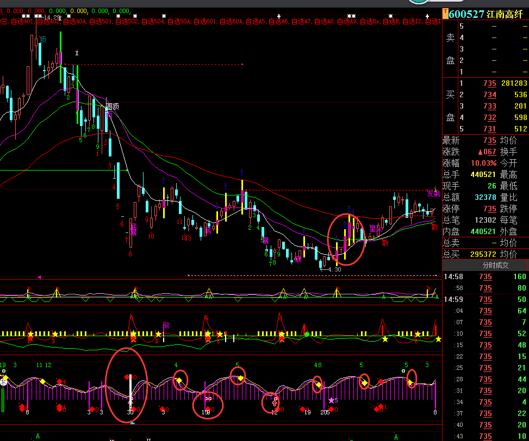Screen dimensions: 529x441
Task: Click the 总笔 value 12302
Action: [486, 220]
